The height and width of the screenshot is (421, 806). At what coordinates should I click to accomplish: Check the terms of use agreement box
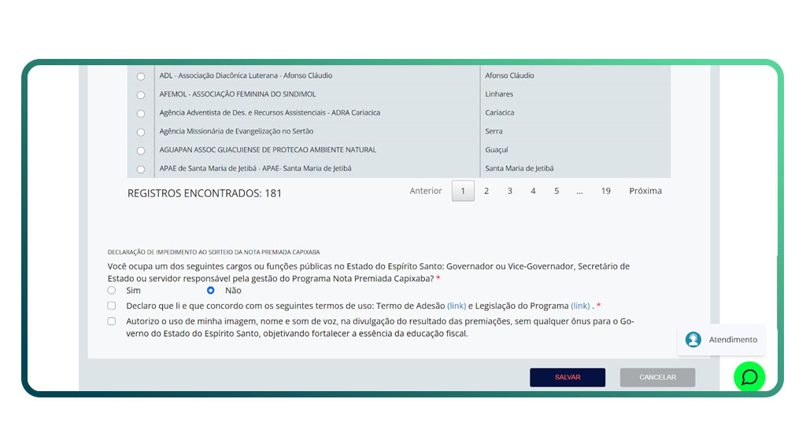point(112,306)
